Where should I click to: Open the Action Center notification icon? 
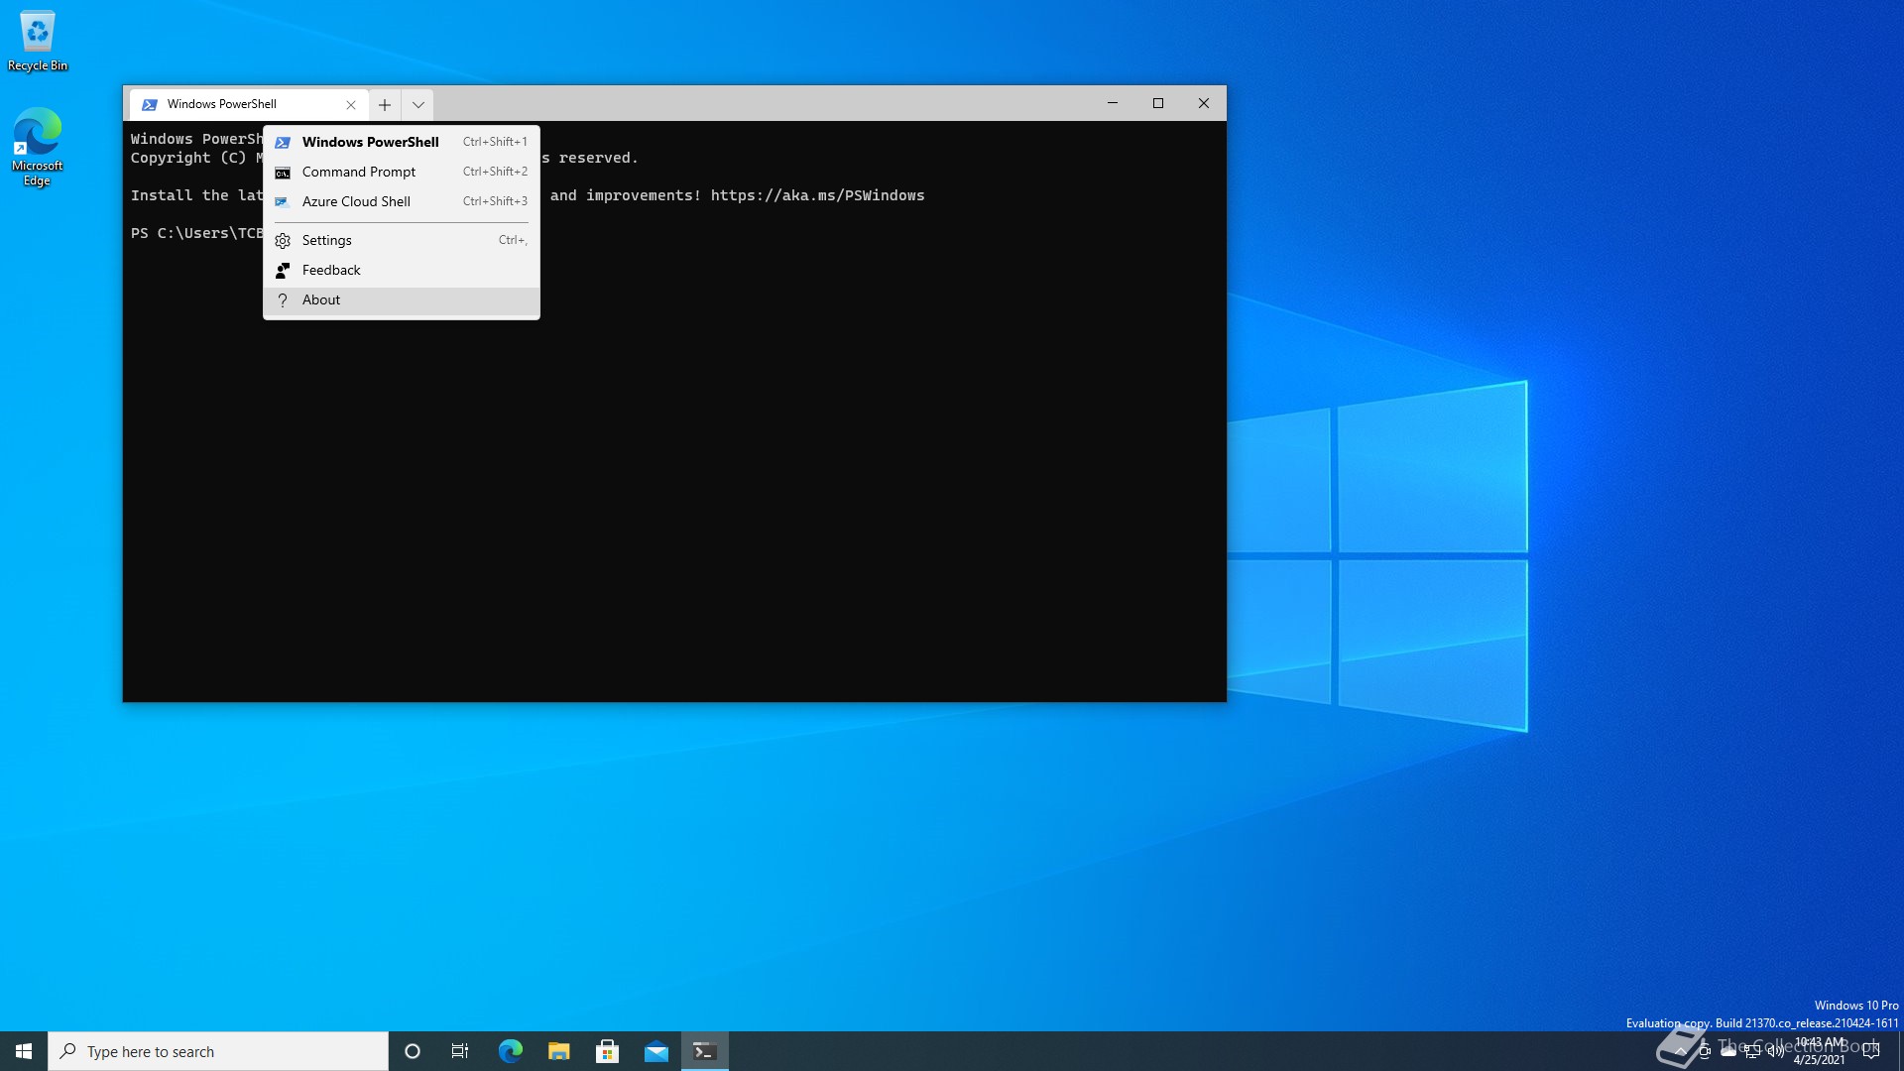(x=1871, y=1051)
